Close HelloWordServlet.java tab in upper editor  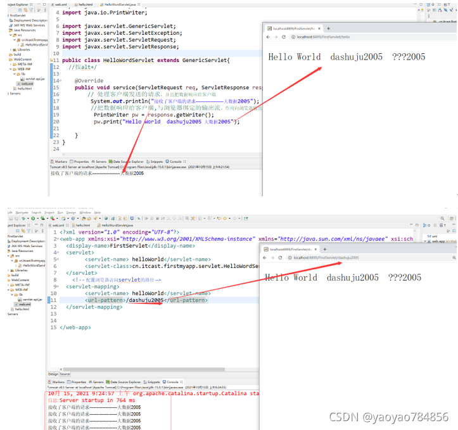[139, 4]
